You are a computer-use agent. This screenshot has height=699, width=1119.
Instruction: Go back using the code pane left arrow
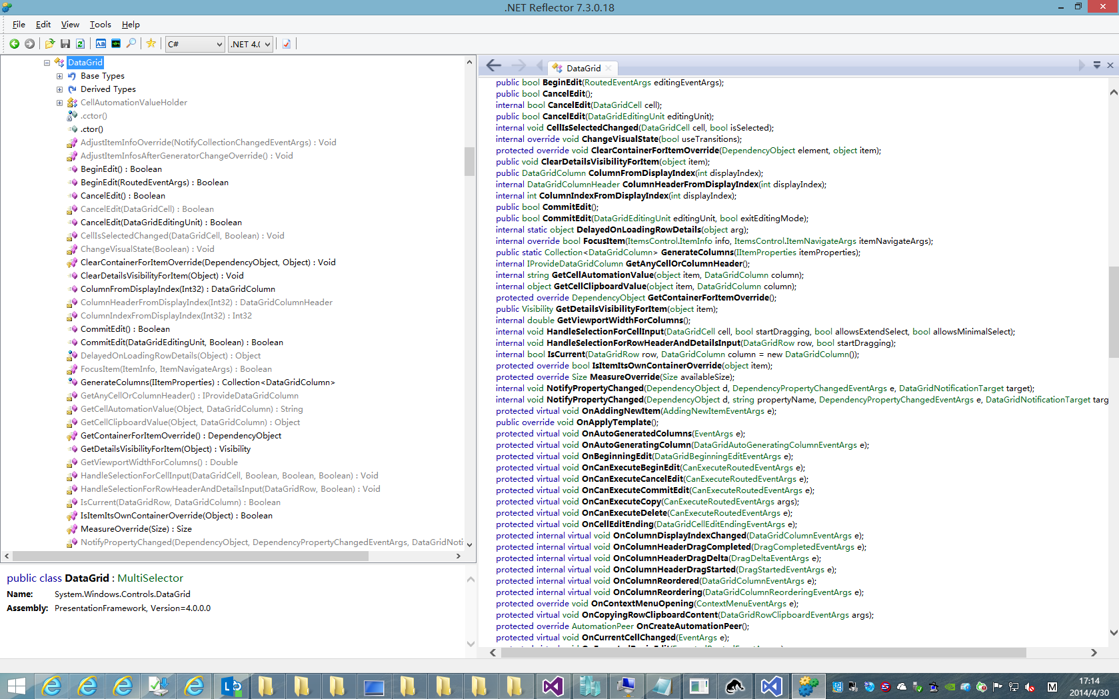point(494,65)
